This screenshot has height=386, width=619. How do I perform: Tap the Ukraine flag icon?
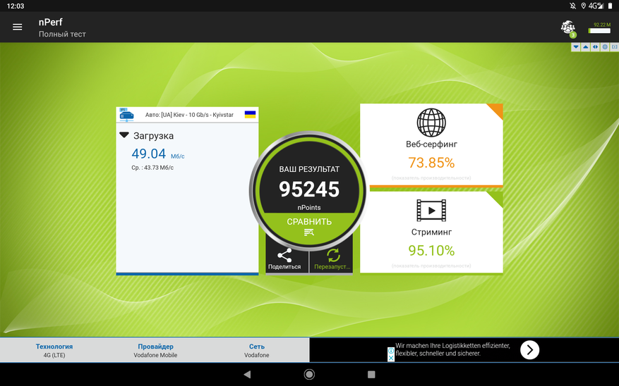point(250,115)
